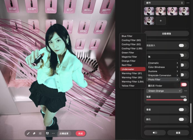
Task: Select the eraser tool in mask toolbar
Action: [x=34, y=134]
